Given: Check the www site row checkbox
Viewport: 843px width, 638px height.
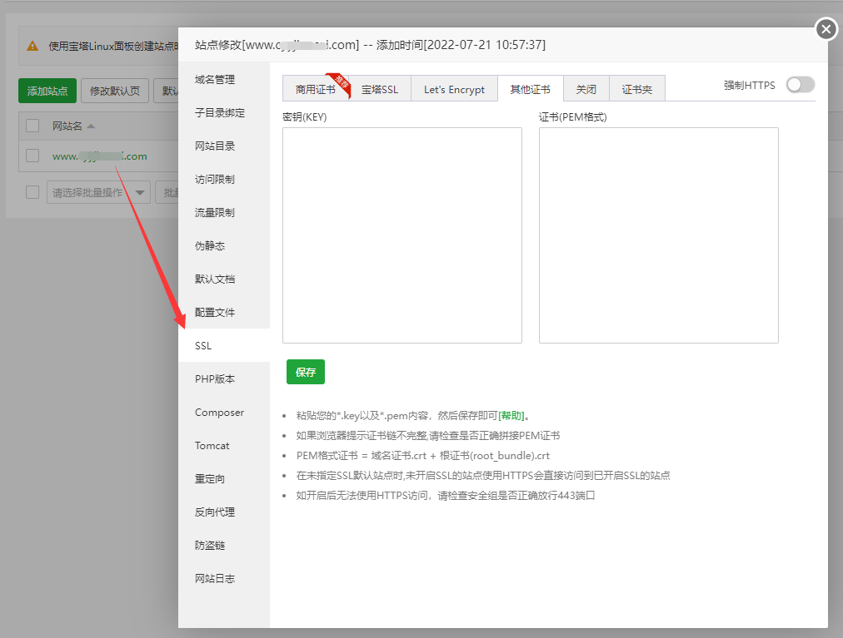Looking at the screenshot, I should point(32,156).
